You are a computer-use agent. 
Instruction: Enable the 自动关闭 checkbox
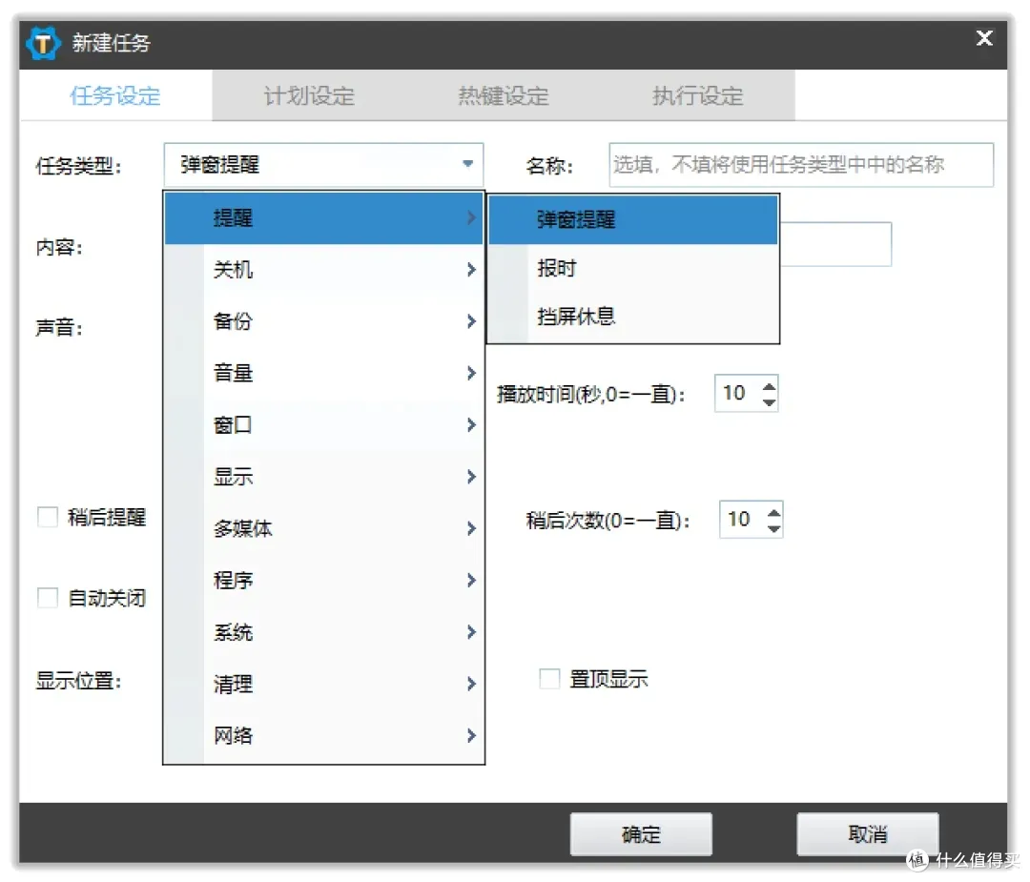(x=47, y=596)
